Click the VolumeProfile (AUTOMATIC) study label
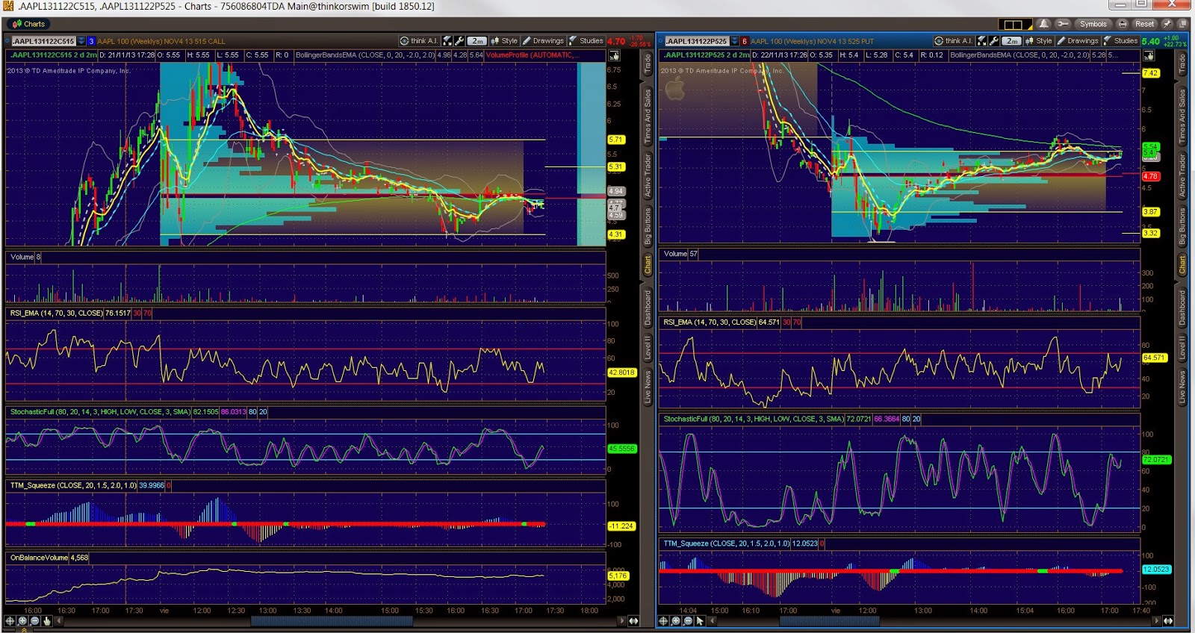 (531, 55)
